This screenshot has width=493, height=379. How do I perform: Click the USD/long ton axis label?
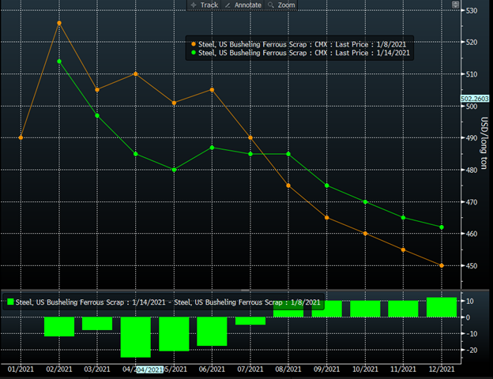(484, 136)
